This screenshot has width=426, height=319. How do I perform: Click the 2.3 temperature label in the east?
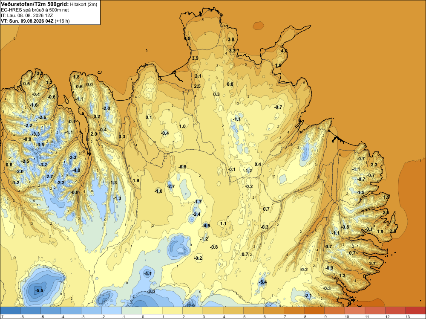pos(374,165)
